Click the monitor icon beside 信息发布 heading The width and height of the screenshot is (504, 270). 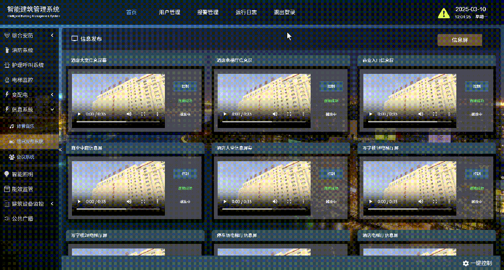click(x=75, y=39)
